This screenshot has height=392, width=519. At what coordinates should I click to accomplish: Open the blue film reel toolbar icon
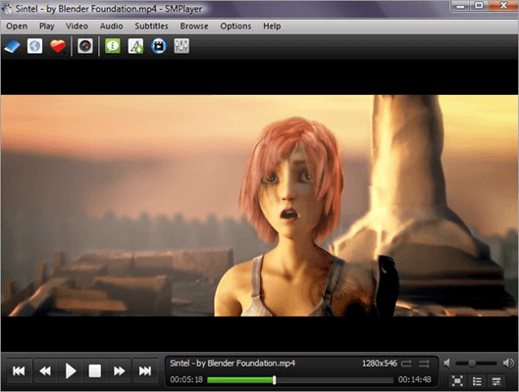159,46
